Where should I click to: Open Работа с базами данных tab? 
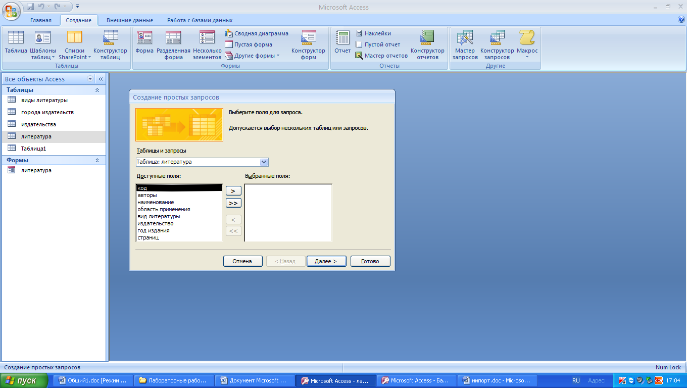pyautogui.click(x=200, y=20)
